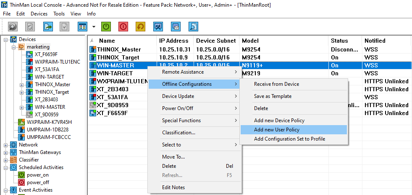Click the table view toolbar icon
Viewport: 412px width, 195px height.
(82, 26)
